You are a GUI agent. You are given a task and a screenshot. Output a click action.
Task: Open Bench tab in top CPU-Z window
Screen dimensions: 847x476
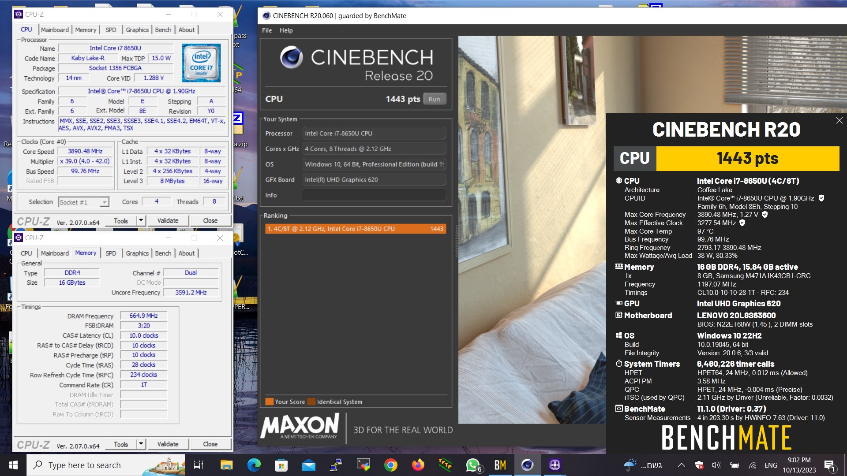click(x=163, y=30)
